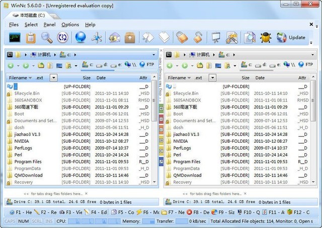Click the closed padlock encrypt icon
322x228 pixels.
click(182, 38)
